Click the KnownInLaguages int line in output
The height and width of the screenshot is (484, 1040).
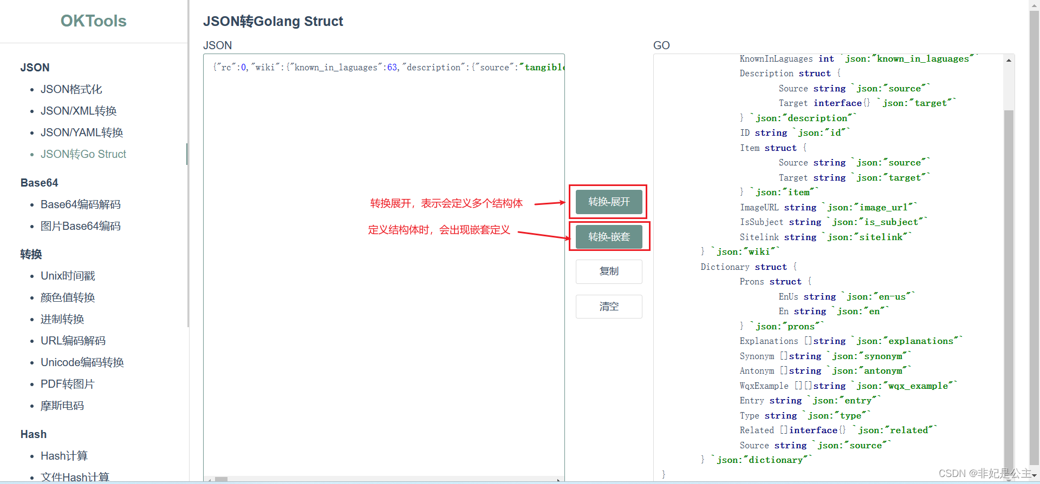pos(859,59)
